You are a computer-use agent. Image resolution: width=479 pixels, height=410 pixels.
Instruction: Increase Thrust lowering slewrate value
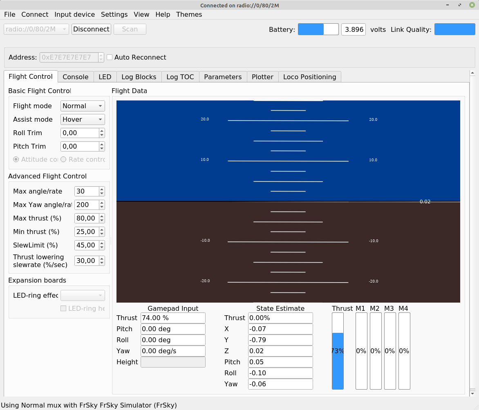102,258
